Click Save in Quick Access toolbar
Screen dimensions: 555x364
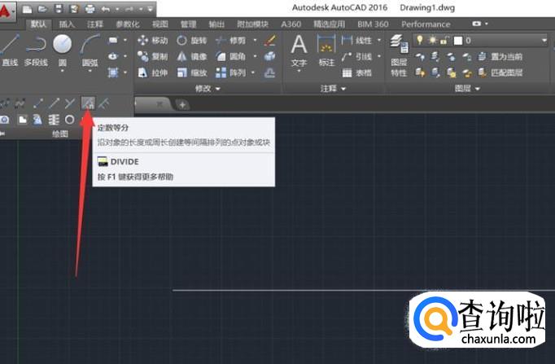59,9
